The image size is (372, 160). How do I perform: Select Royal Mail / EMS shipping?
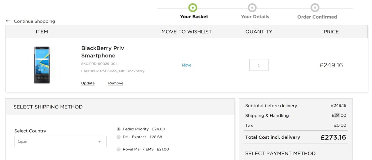(x=119, y=149)
